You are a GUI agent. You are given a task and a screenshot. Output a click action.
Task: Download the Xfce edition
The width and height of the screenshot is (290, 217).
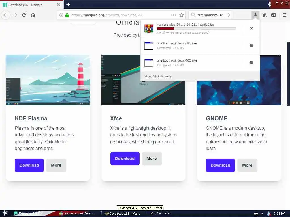(125, 159)
